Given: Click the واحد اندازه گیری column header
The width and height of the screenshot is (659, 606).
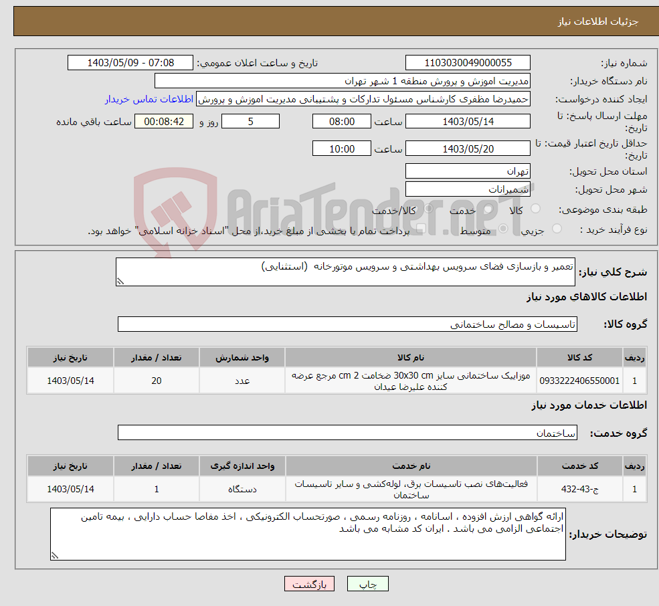Looking at the screenshot, I should 242,466.
